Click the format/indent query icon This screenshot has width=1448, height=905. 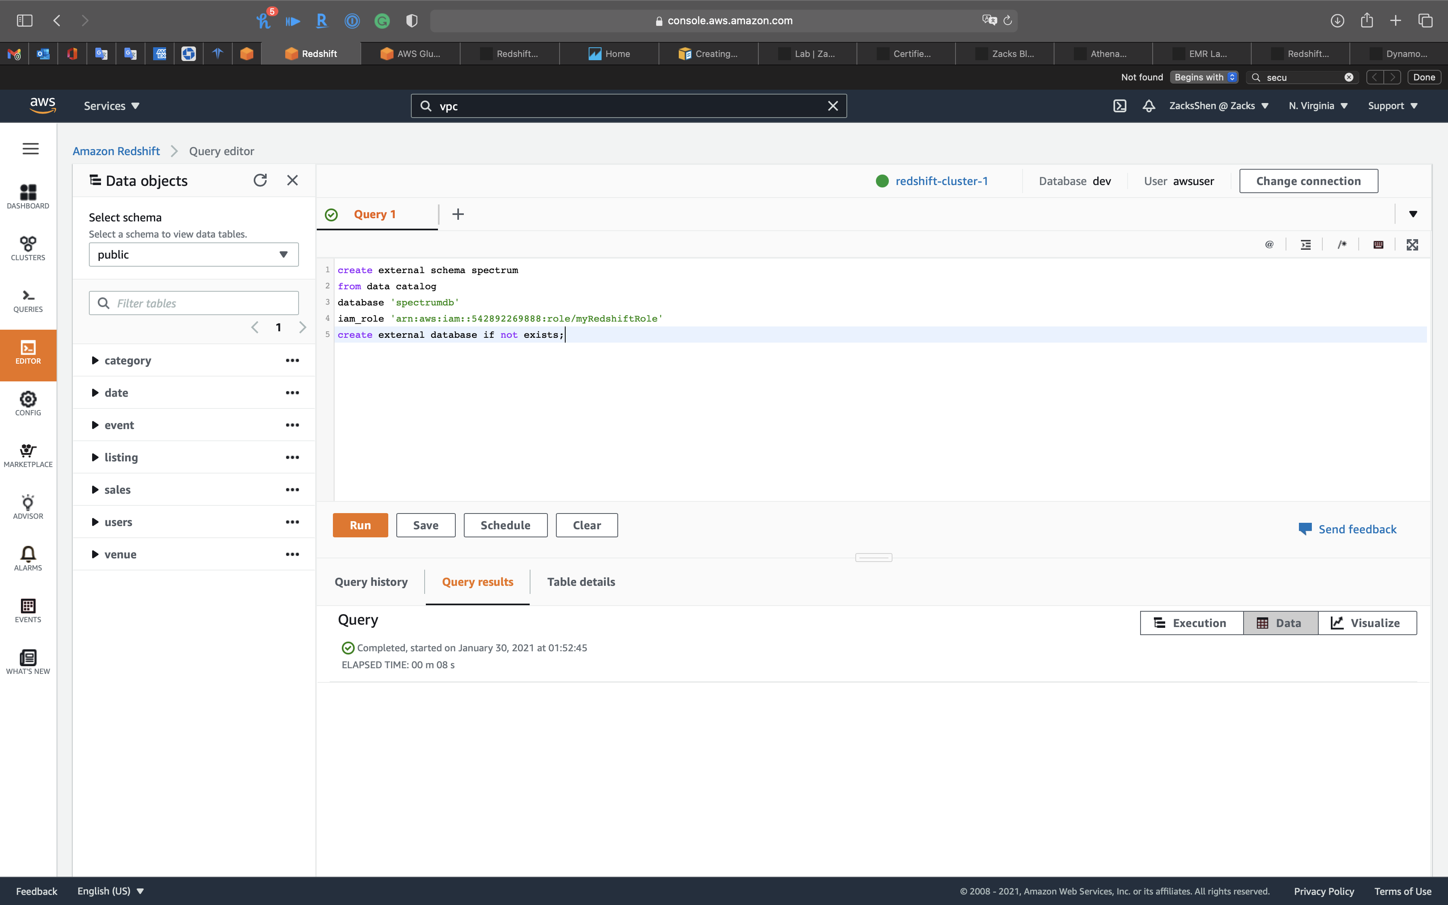point(1306,244)
